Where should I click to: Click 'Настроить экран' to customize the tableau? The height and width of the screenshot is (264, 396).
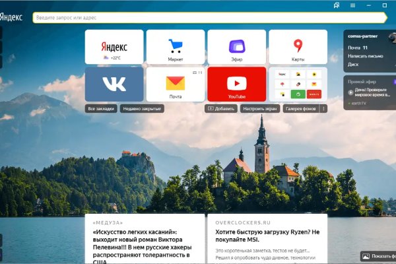click(259, 108)
